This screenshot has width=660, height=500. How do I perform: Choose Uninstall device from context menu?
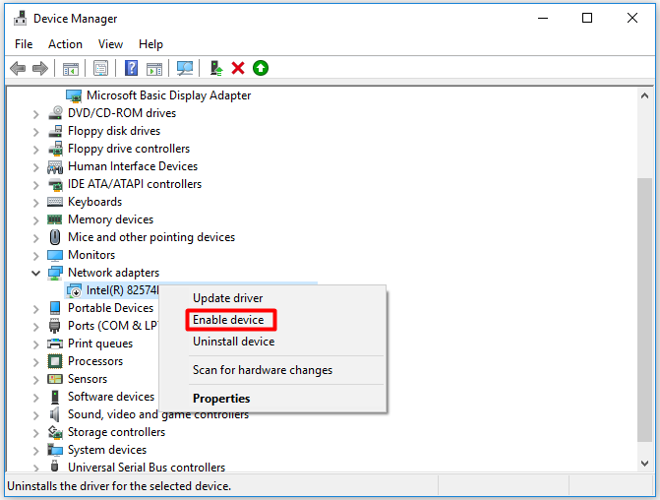tap(234, 342)
